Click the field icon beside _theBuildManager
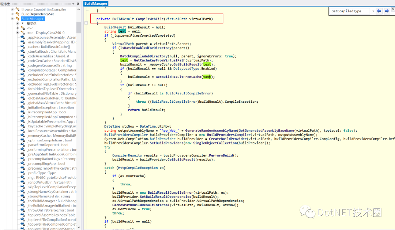Screen dimensions: 395x230 coord(23,201)
